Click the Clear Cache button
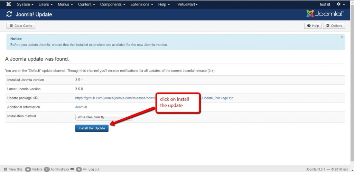The height and width of the screenshot is (172, 354). (x=21, y=25)
